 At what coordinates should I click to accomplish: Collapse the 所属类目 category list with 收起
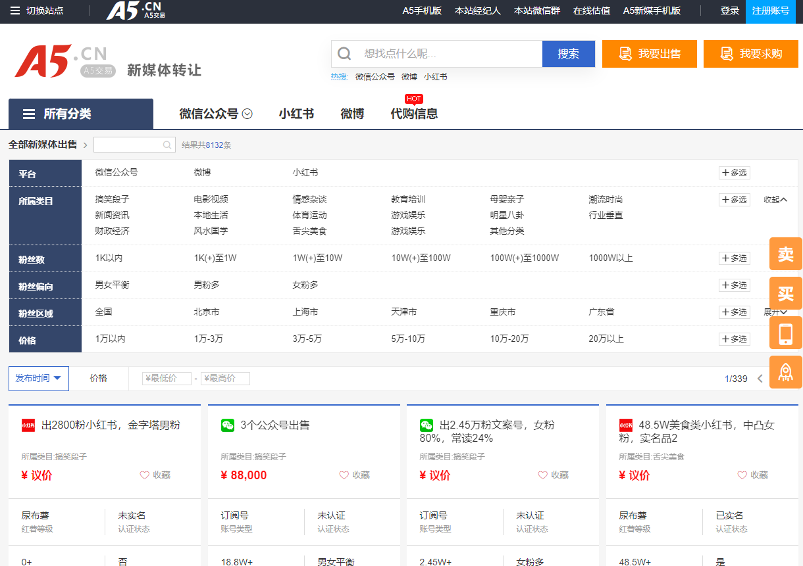pyautogui.click(x=775, y=200)
